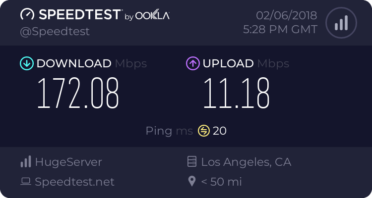Screen dimensions: 372x198
Task: Open the Speedtest.net link
Action: [x=74, y=182]
